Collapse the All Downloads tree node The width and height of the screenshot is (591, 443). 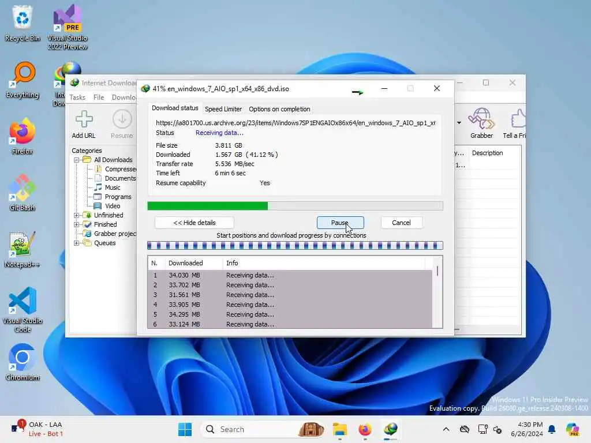(x=77, y=160)
